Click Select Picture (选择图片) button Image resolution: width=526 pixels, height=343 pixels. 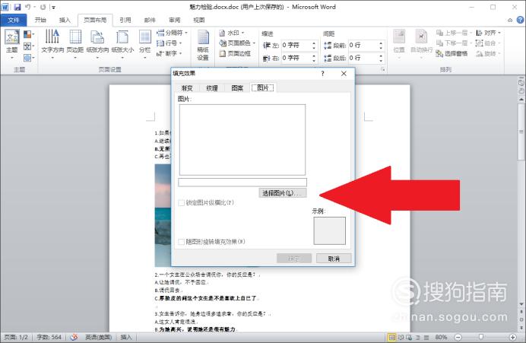click(x=283, y=193)
